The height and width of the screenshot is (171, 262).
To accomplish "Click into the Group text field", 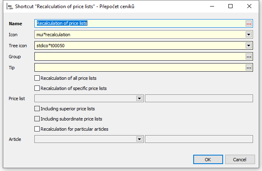I will click(x=139, y=57).
